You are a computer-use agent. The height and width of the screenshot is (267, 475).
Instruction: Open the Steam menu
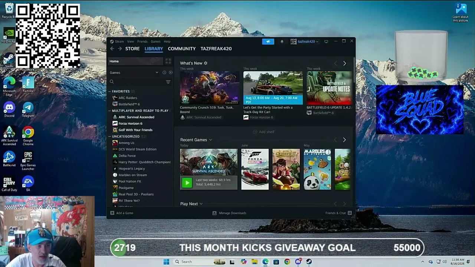119,42
